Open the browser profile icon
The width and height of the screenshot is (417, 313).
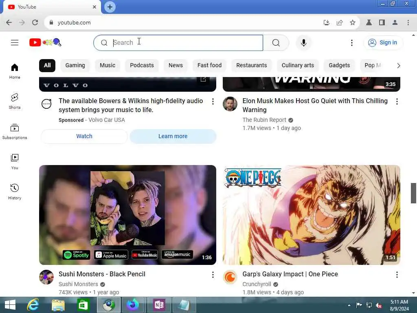tap(395, 23)
